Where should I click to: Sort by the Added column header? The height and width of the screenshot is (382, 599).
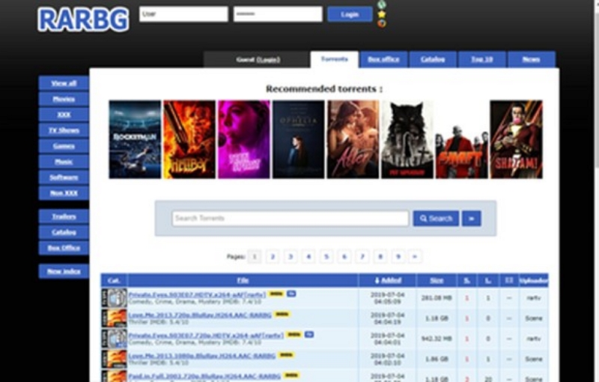[x=387, y=280]
